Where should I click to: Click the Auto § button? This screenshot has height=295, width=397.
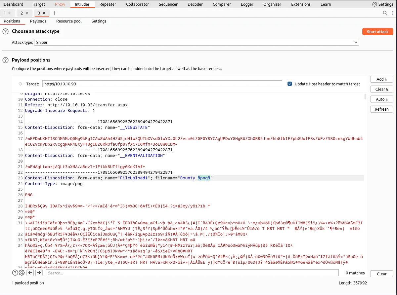point(381,99)
